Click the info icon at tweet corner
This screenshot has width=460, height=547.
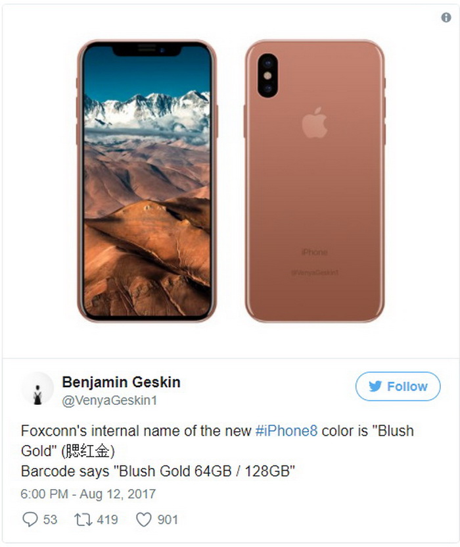(446, 17)
